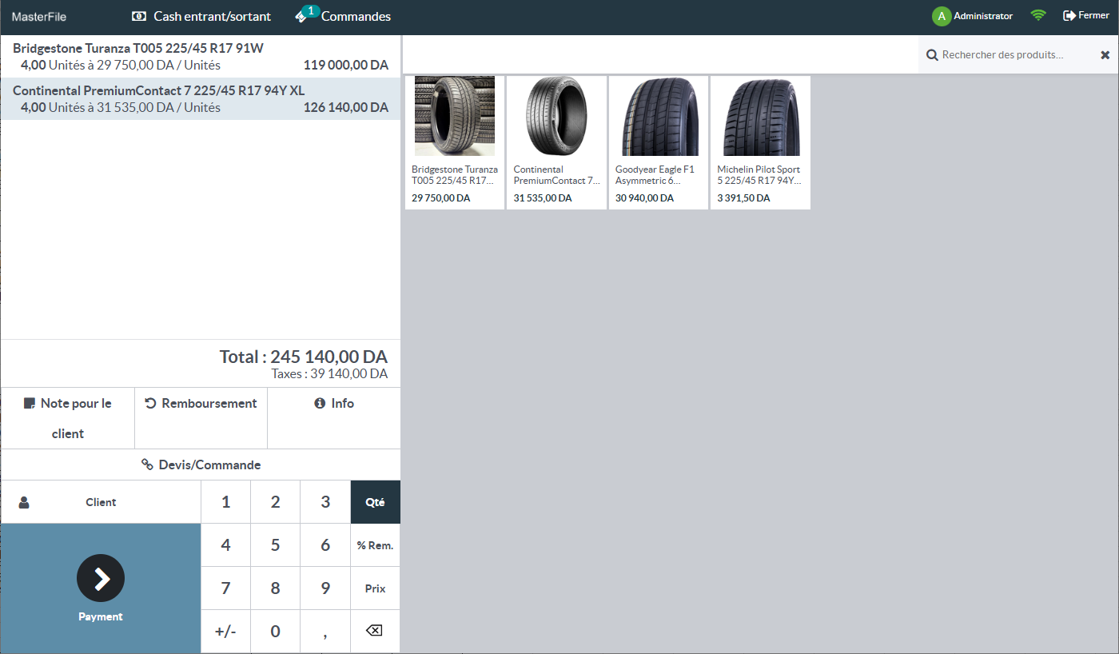Screen dimensions: 1119x654
Task: Tap numpad key 4
Action: (x=225, y=545)
